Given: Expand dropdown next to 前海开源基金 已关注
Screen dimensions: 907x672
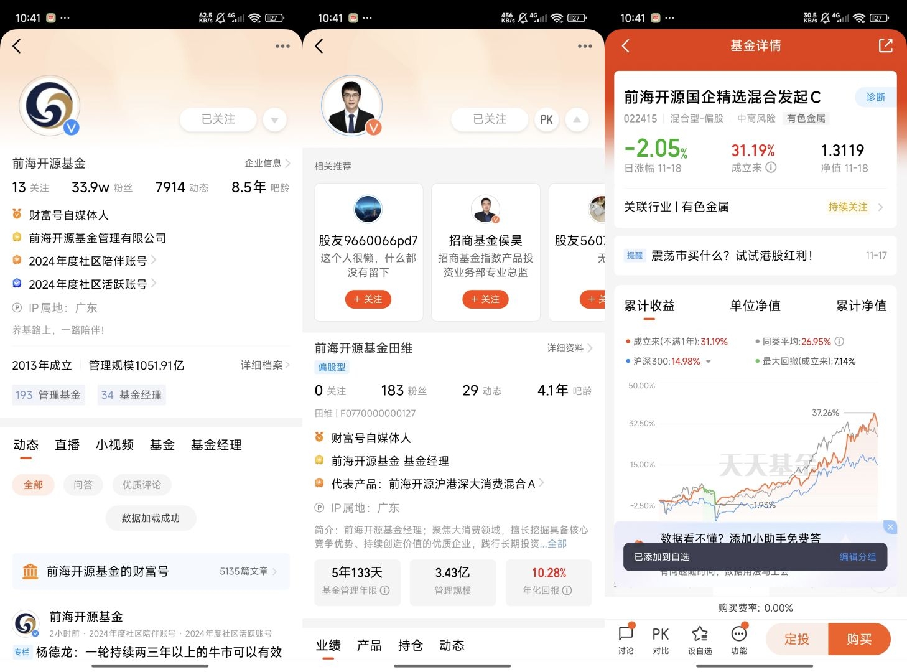Looking at the screenshot, I should coord(274,119).
